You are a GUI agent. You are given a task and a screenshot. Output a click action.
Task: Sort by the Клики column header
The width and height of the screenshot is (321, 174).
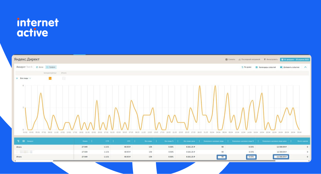(x=85, y=141)
